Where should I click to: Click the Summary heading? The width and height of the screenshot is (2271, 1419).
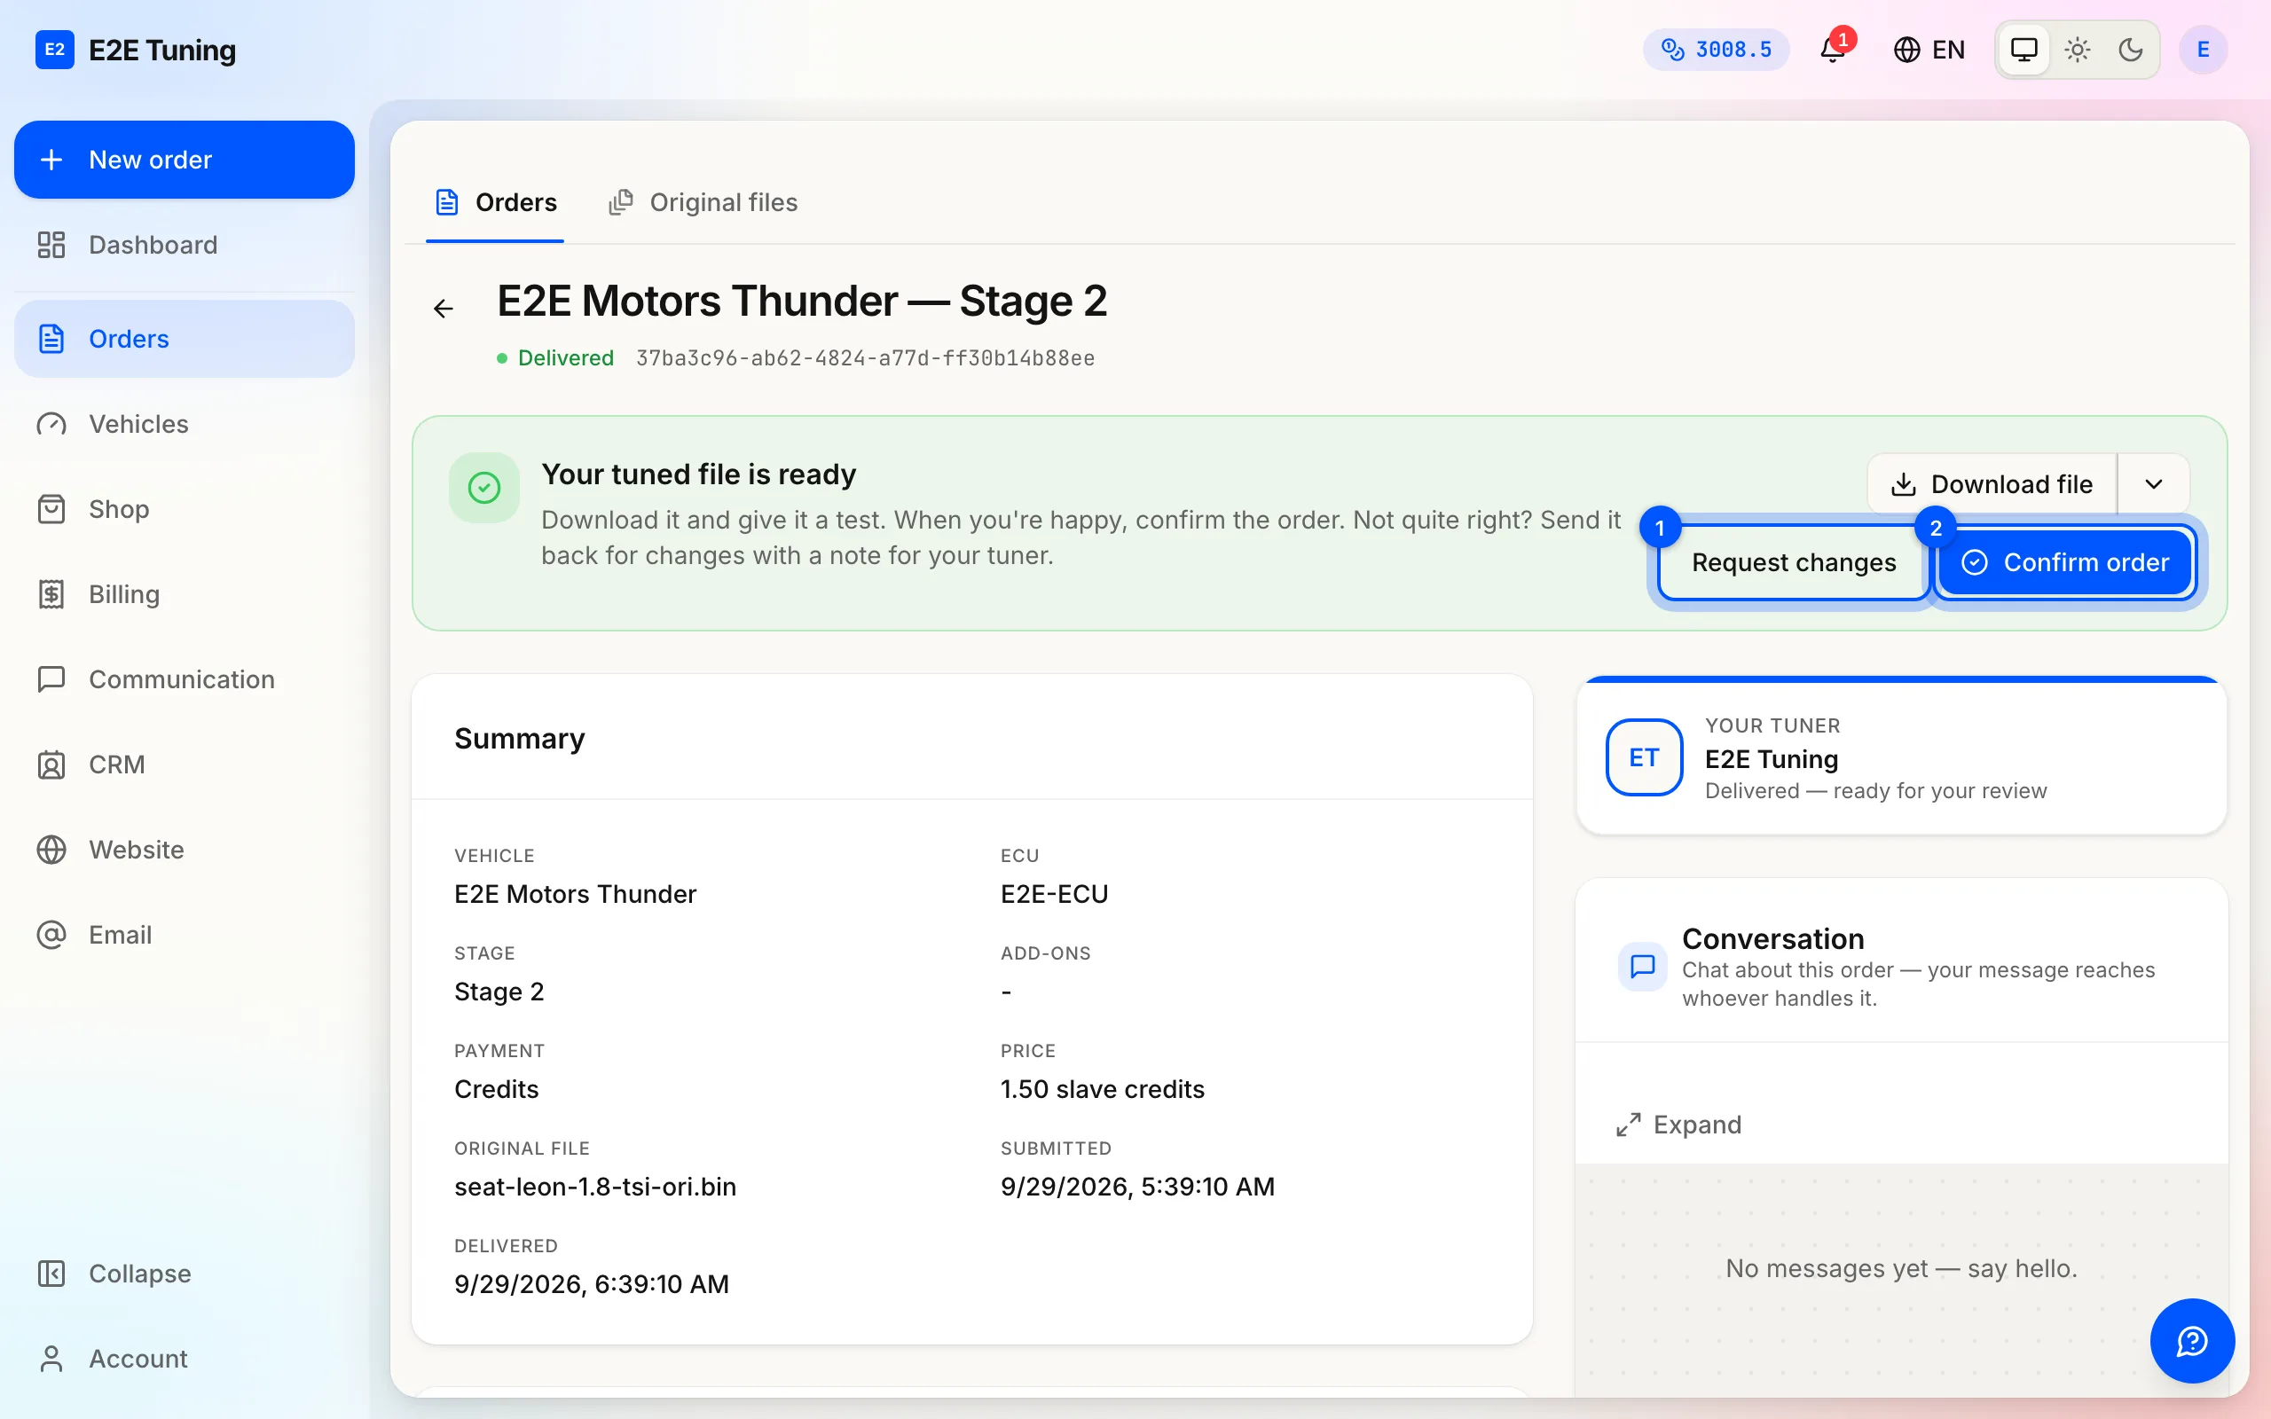pos(520,739)
